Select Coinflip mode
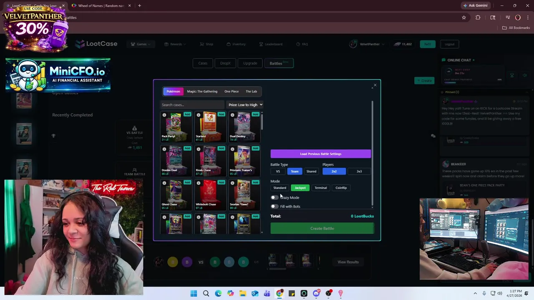 click(341, 188)
